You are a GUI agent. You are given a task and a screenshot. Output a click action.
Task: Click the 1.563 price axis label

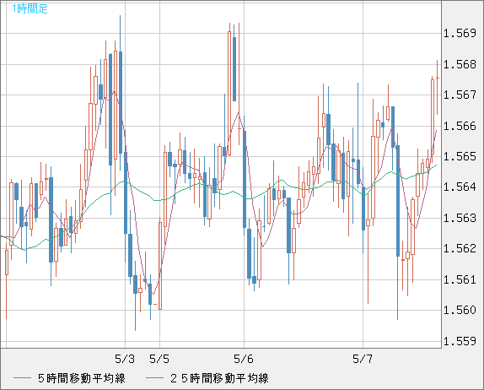(460, 218)
